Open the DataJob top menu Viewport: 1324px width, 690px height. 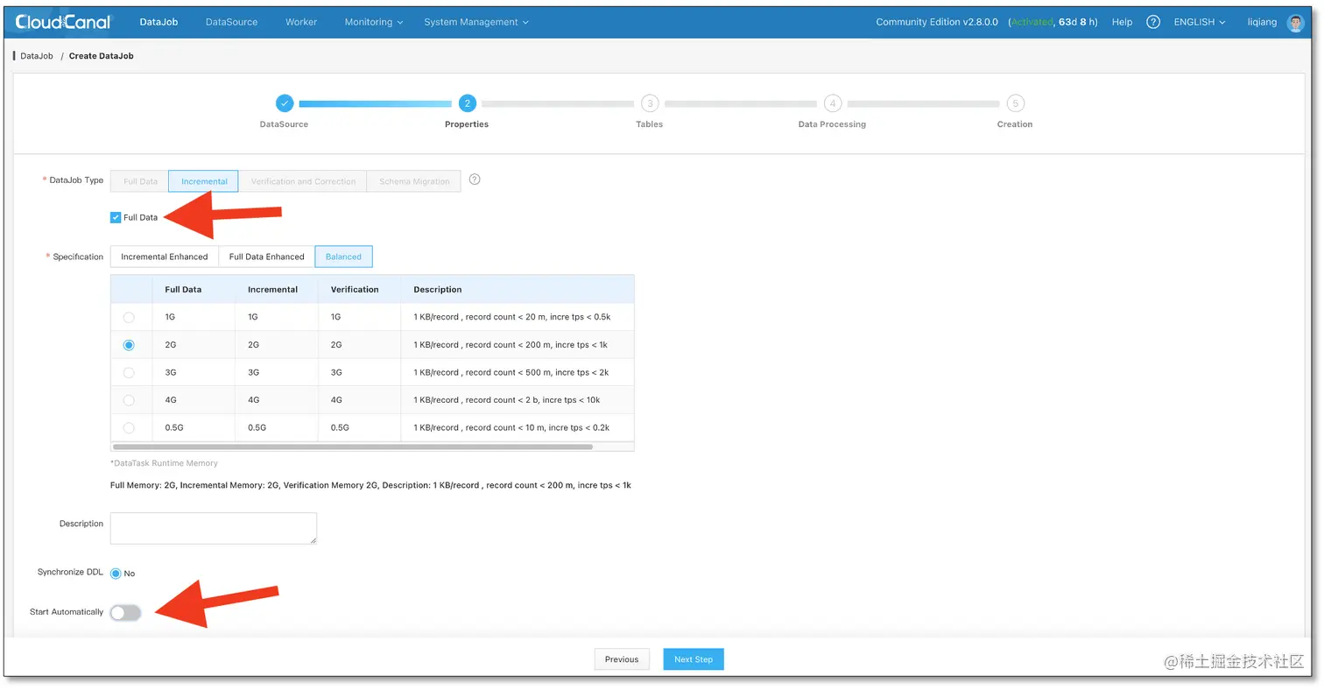point(158,22)
